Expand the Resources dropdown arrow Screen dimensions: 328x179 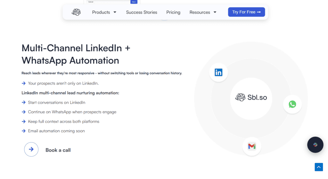click(x=215, y=12)
